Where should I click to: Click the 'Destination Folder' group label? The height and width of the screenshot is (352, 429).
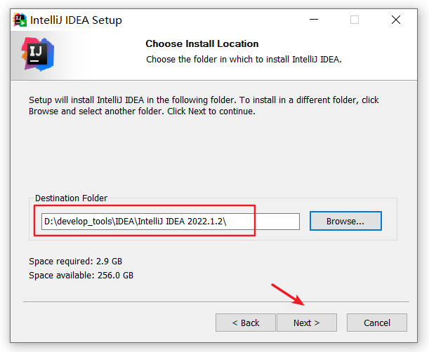(71, 198)
